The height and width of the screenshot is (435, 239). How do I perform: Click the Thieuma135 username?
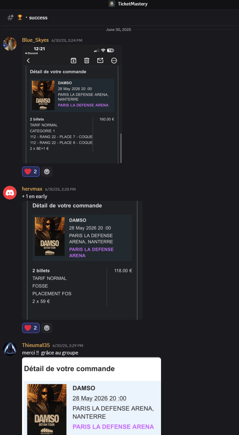click(36, 345)
